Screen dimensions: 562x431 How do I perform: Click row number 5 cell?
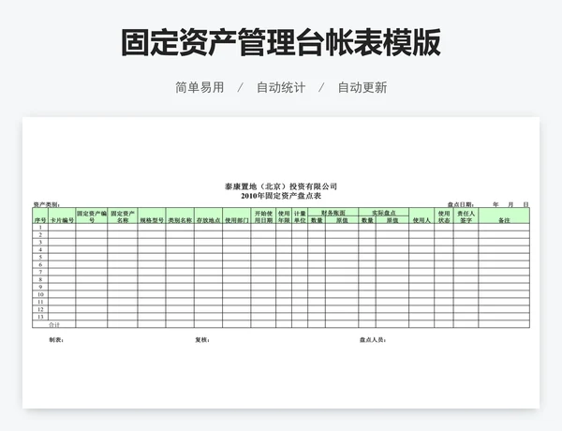click(40, 257)
